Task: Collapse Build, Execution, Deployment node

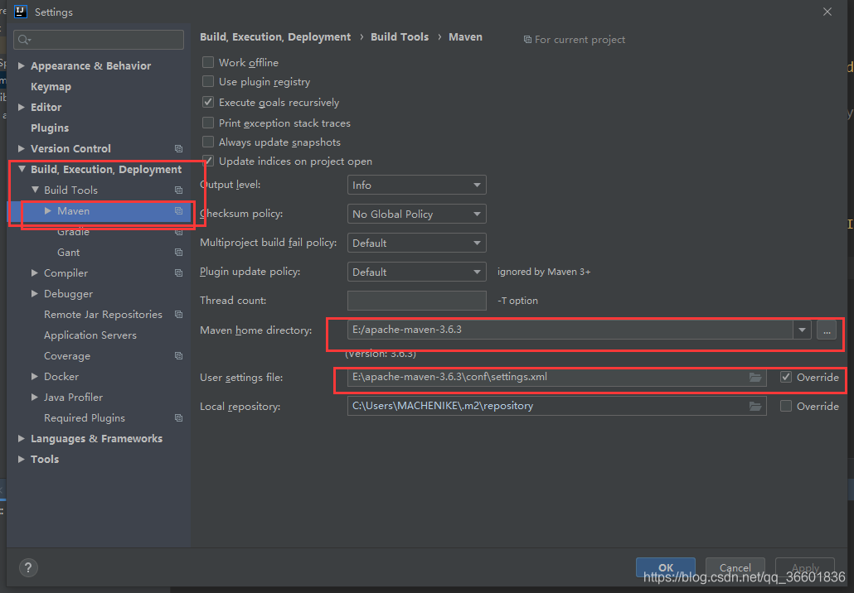Action: 22,169
